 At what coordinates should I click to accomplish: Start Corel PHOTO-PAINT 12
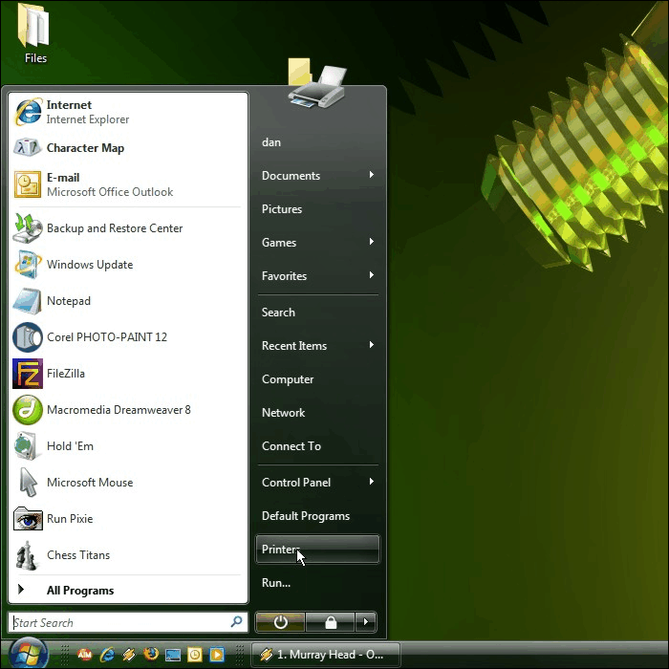105,337
